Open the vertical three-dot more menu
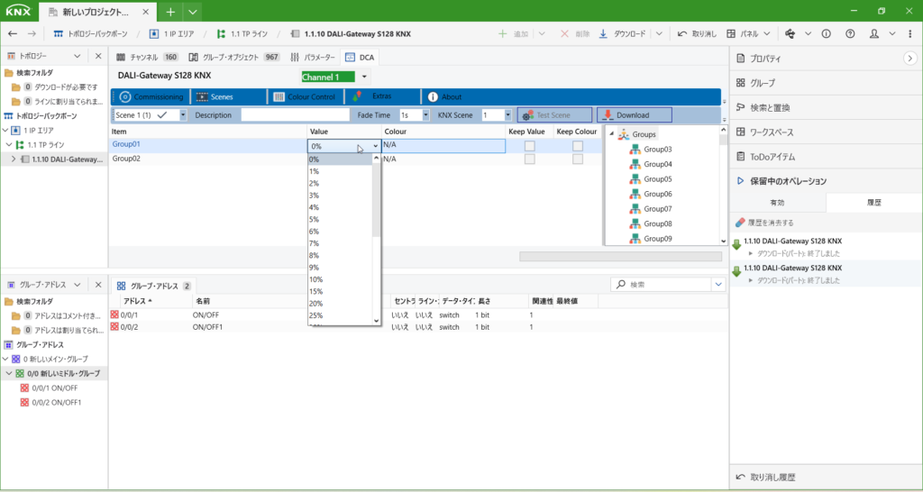Screen dimensions: 923x492 coord(910,34)
